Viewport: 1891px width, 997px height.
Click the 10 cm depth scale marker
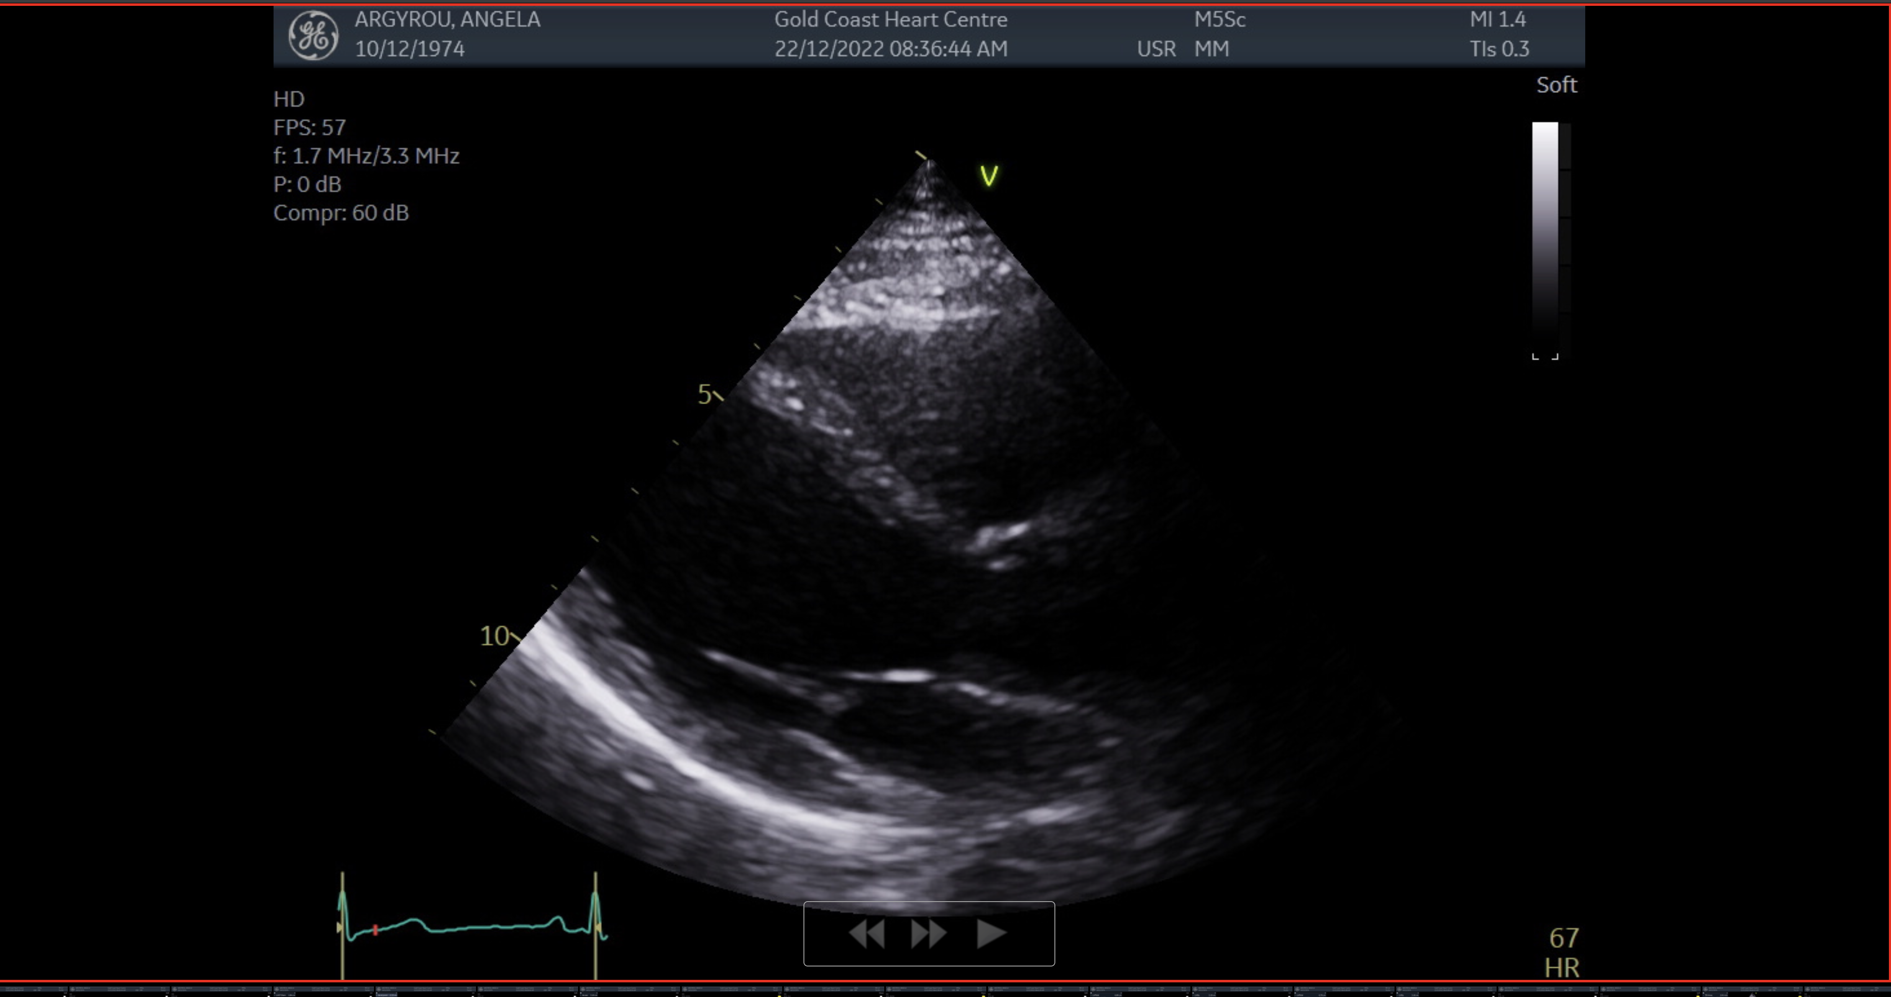click(x=494, y=636)
